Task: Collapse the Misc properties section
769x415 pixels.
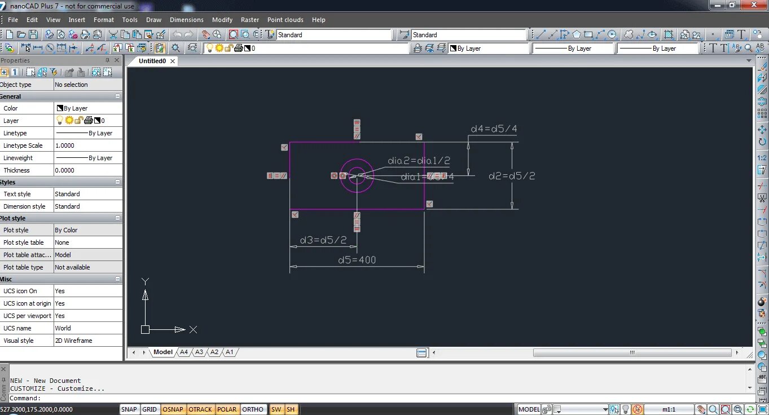Action: (x=117, y=279)
